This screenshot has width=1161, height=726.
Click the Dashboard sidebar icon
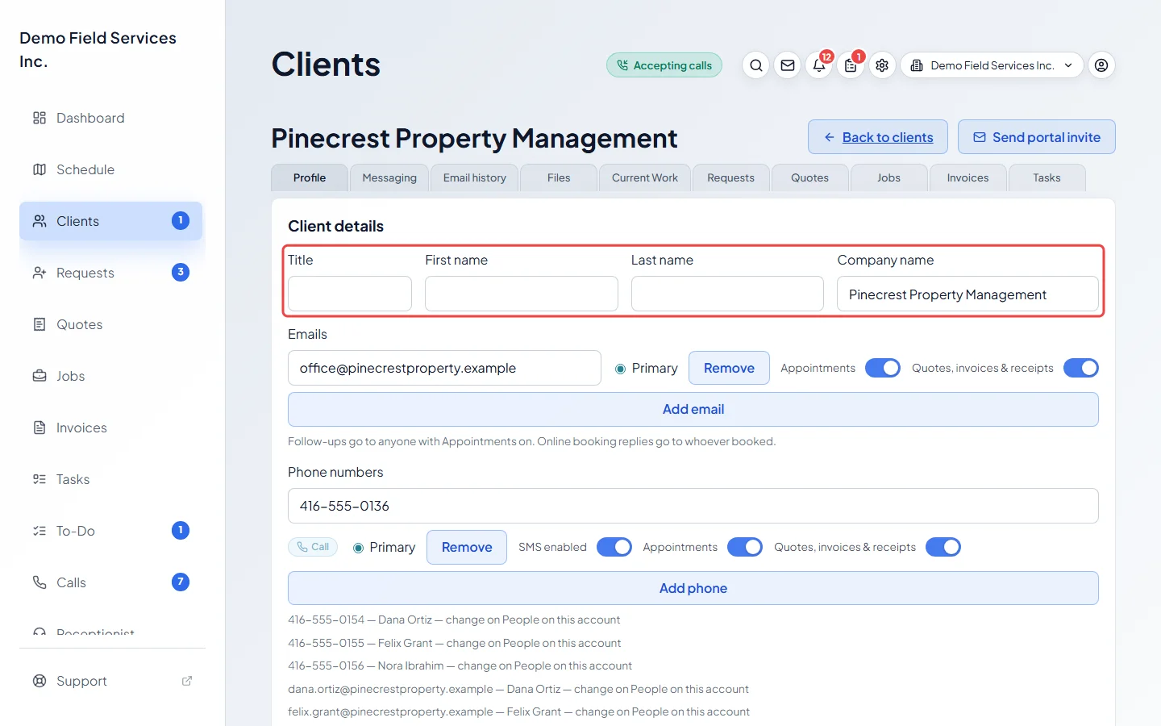[x=40, y=118]
